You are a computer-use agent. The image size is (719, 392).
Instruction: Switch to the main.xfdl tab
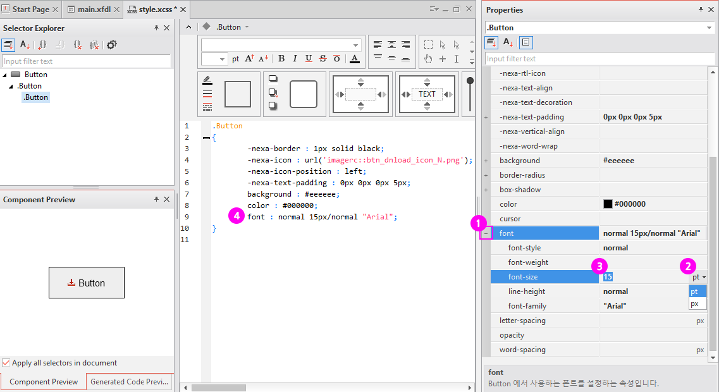94,9
